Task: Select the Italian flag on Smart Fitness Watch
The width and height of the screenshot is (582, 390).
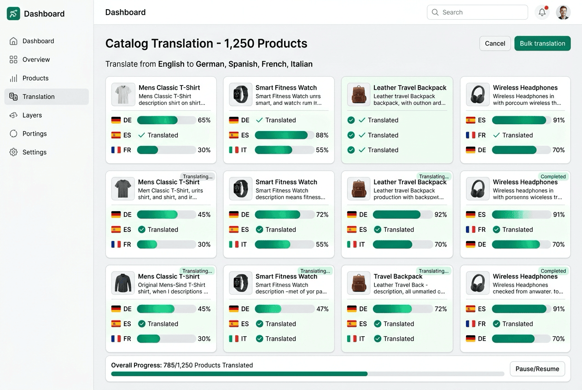Action: pos(233,150)
